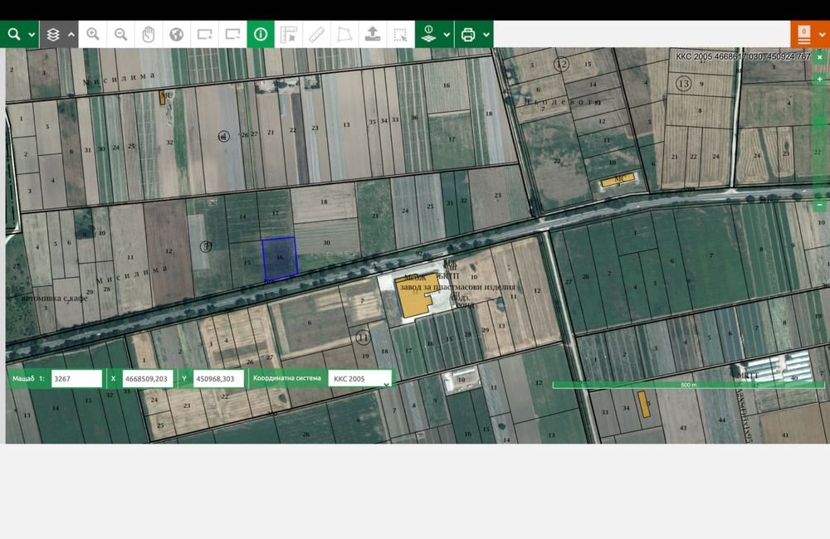Click the 'автомивка с кафе' label

[55, 299]
